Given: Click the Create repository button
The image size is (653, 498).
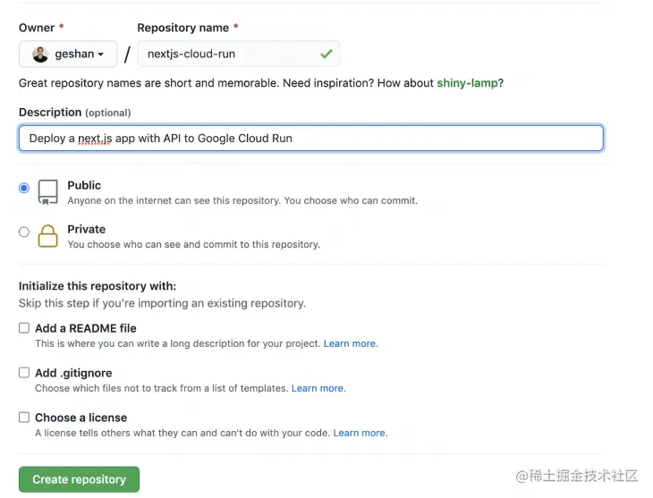Looking at the screenshot, I should (x=79, y=479).
